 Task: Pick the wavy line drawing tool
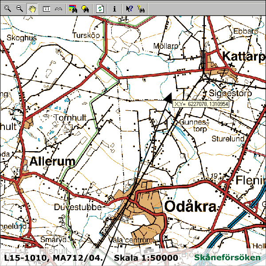pos(58,8)
